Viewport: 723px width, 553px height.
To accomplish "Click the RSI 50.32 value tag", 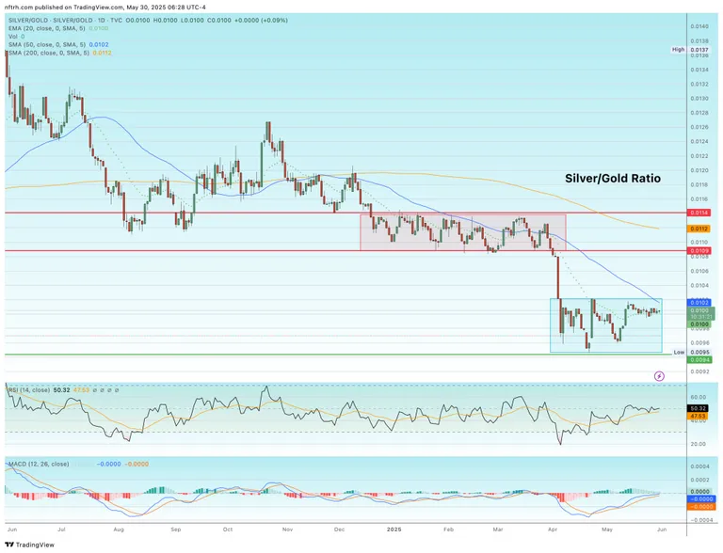I will (698, 409).
